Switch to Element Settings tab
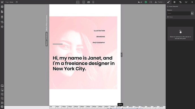Screen dimensions: 195x109 pos(174,2)
